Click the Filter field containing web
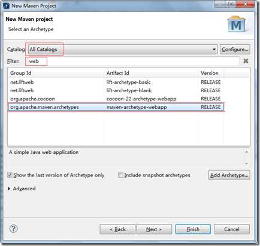This screenshot has height=246, width=260. pyautogui.click(x=133, y=61)
